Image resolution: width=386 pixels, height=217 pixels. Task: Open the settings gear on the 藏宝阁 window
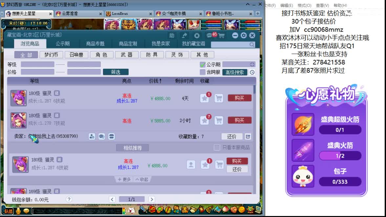click(244, 36)
